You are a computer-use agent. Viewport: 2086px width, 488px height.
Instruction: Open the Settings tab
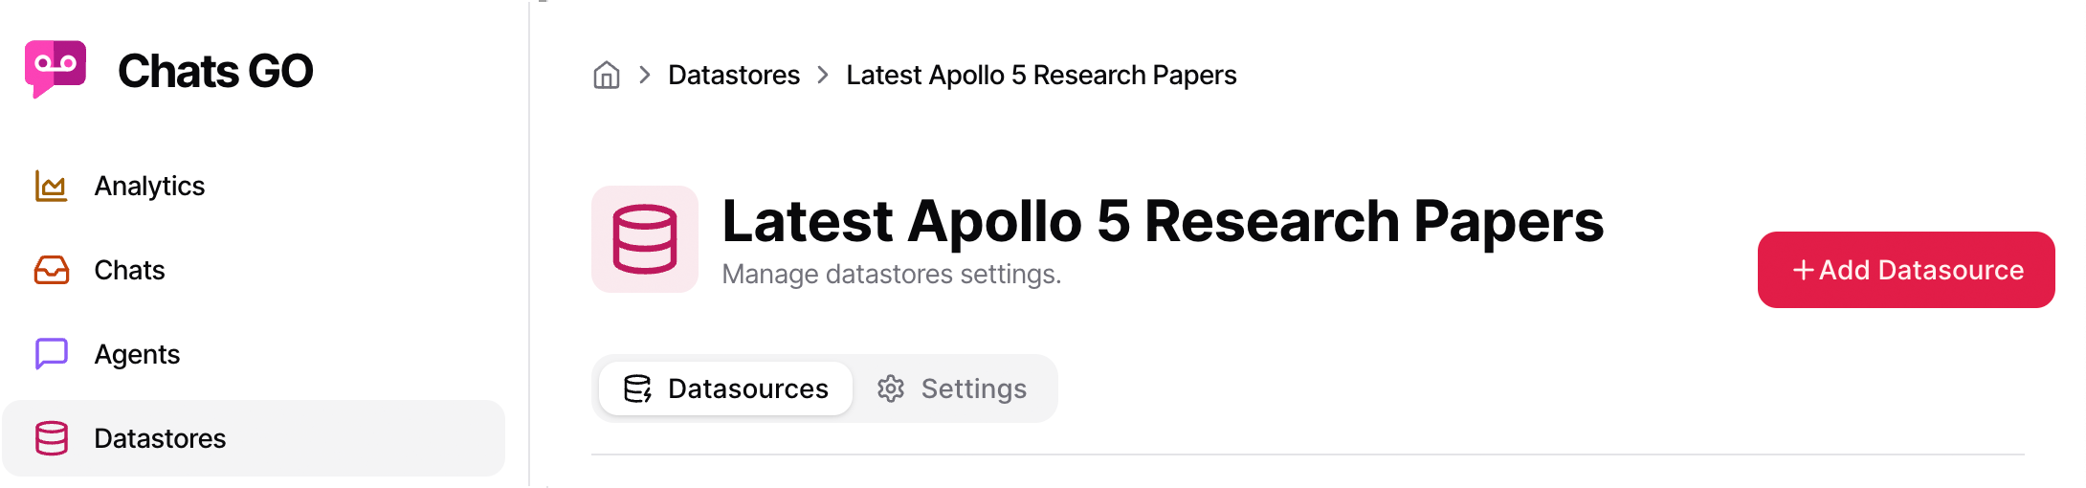click(952, 388)
